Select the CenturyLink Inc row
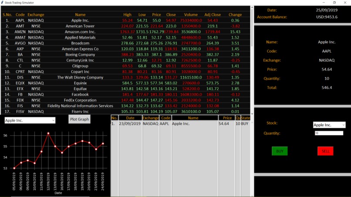 125,60
